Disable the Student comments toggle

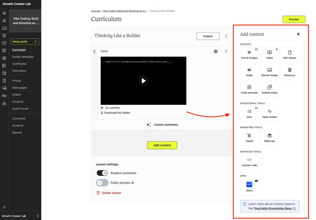click(x=102, y=173)
